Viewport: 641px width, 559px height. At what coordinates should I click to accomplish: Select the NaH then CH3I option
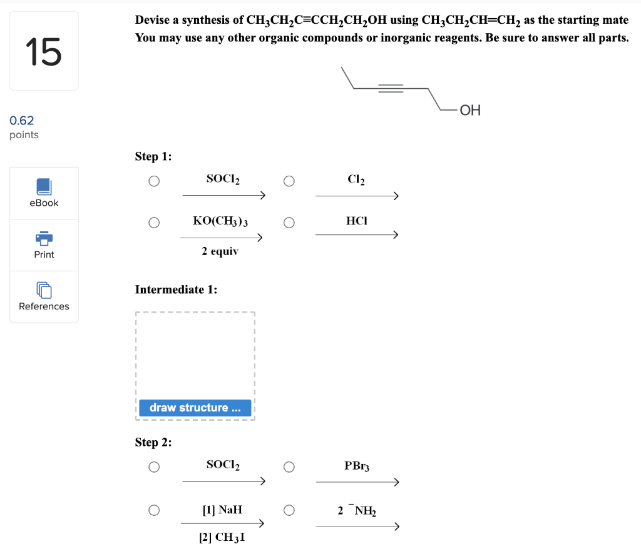coord(153,510)
